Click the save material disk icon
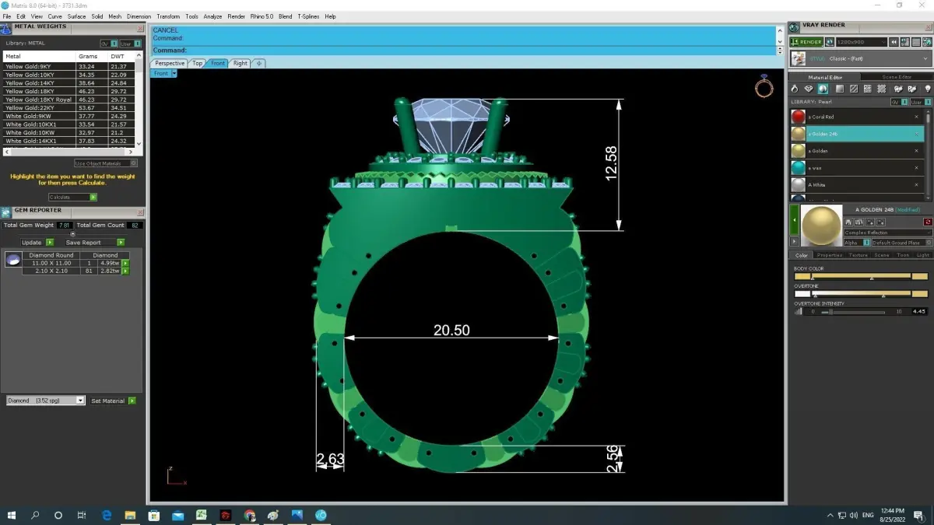 coord(848,222)
